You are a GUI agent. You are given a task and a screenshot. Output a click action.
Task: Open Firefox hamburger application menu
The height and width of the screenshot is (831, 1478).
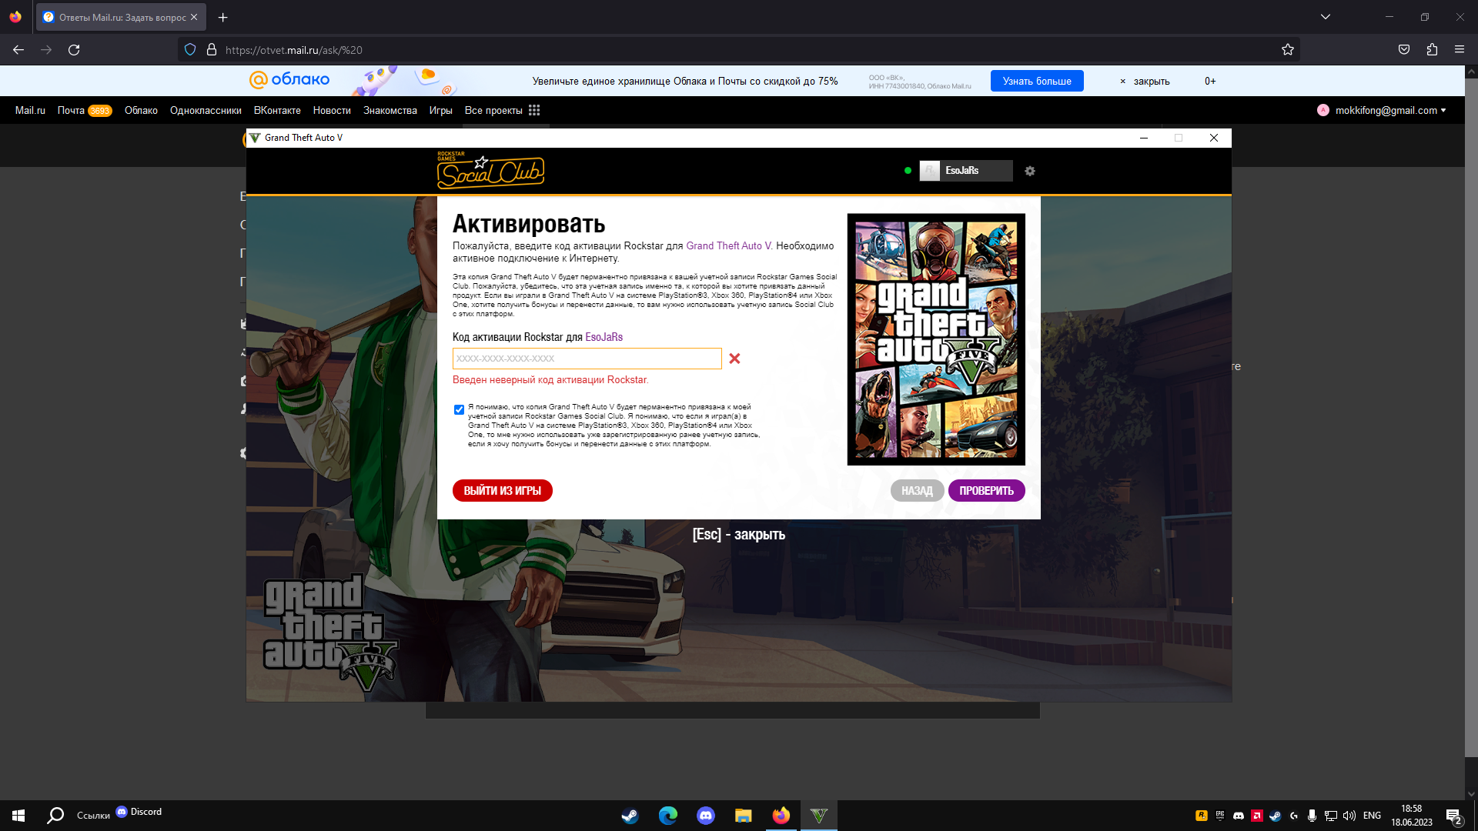click(1460, 50)
